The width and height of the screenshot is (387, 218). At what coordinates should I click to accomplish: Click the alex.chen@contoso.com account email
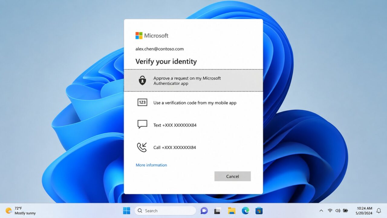click(x=159, y=49)
